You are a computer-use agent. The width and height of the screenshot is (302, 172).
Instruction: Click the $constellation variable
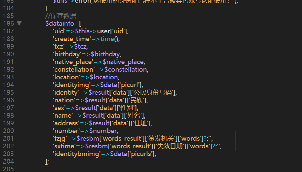(x=125, y=70)
